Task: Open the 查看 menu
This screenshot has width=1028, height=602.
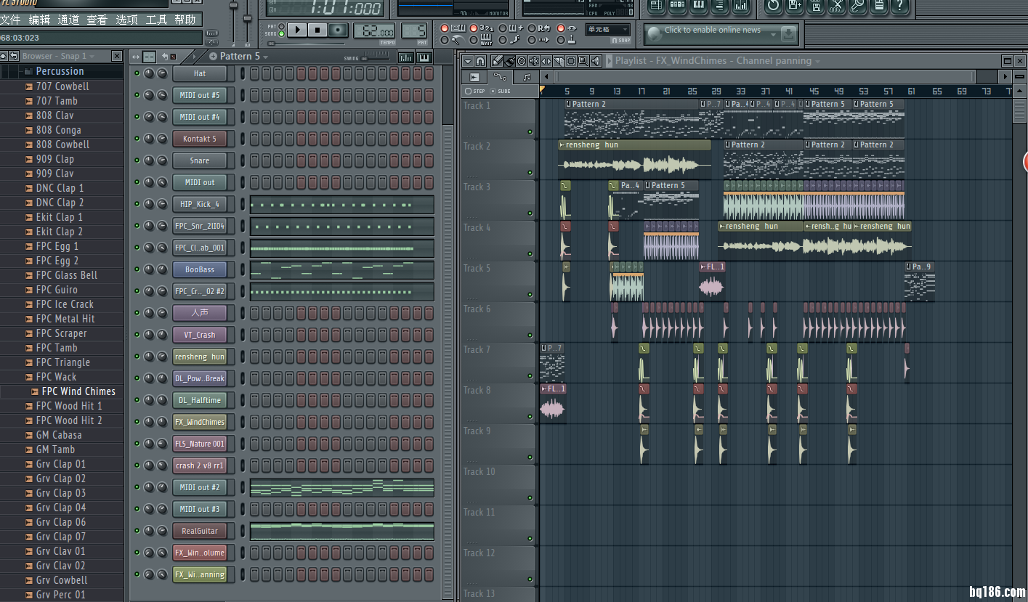Action: [97, 20]
